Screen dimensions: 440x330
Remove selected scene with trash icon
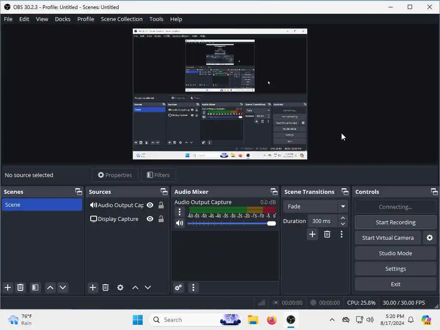[x=20, y=287]
